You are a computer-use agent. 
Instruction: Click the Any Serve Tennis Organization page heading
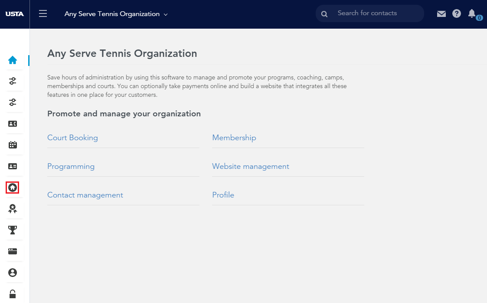point(122,53)
